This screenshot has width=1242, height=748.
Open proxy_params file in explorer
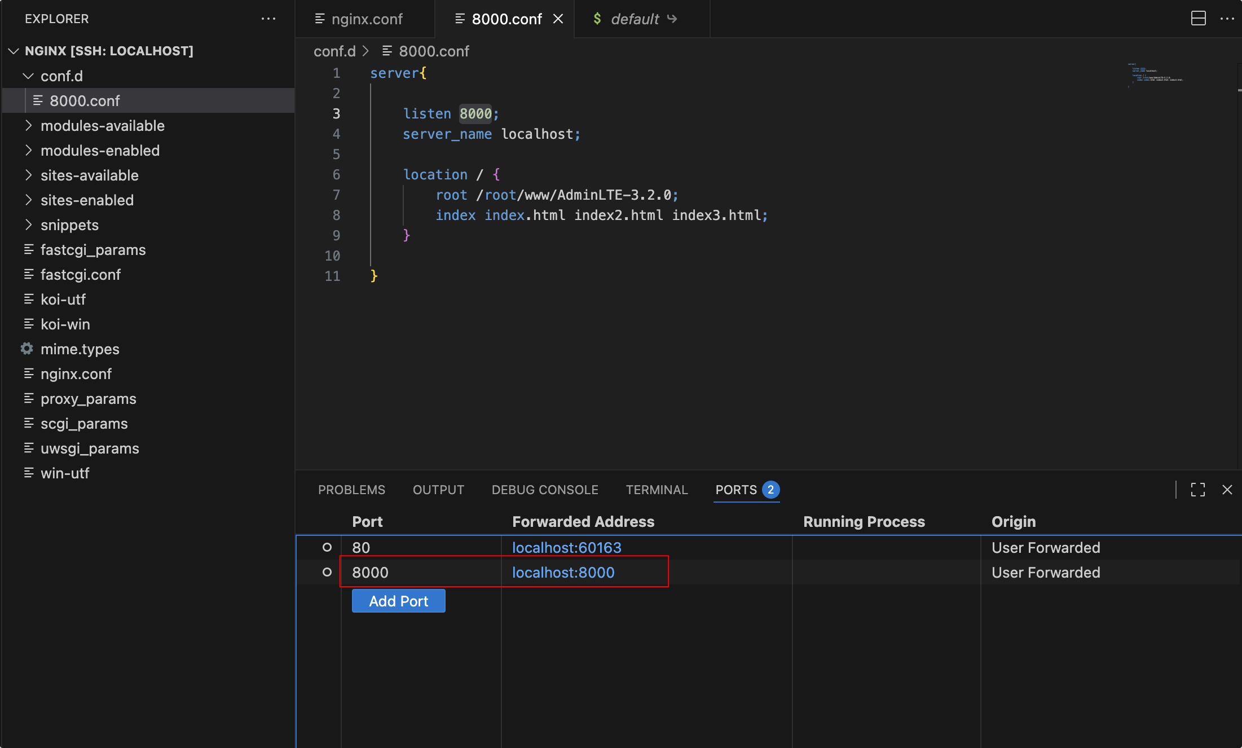click(88, 399)
